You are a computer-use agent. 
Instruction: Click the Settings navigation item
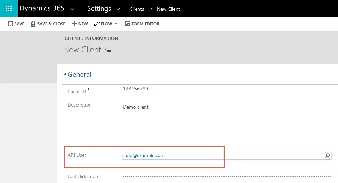point(99,8)
